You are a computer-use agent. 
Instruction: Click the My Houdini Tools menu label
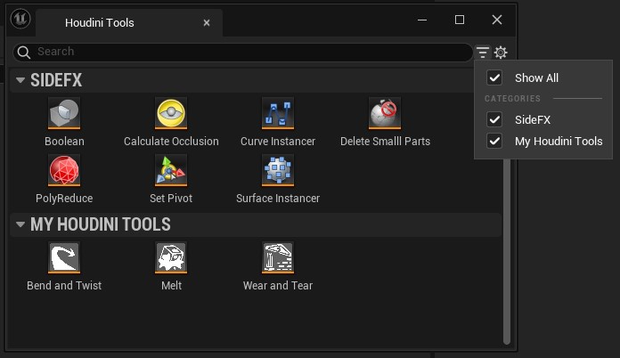559,141
